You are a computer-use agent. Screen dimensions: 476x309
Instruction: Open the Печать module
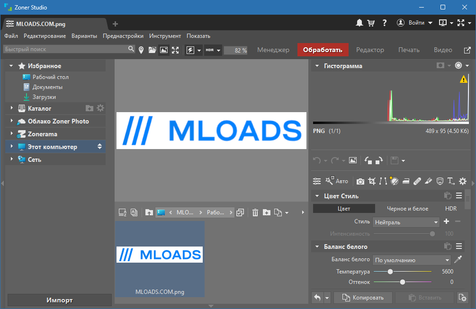click(409, 50)
